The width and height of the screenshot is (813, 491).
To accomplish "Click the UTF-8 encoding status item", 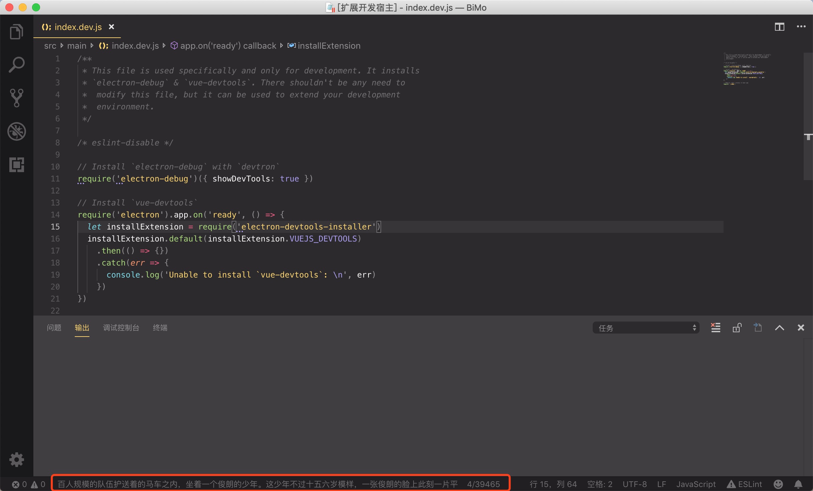I will [x=634, y=484].
